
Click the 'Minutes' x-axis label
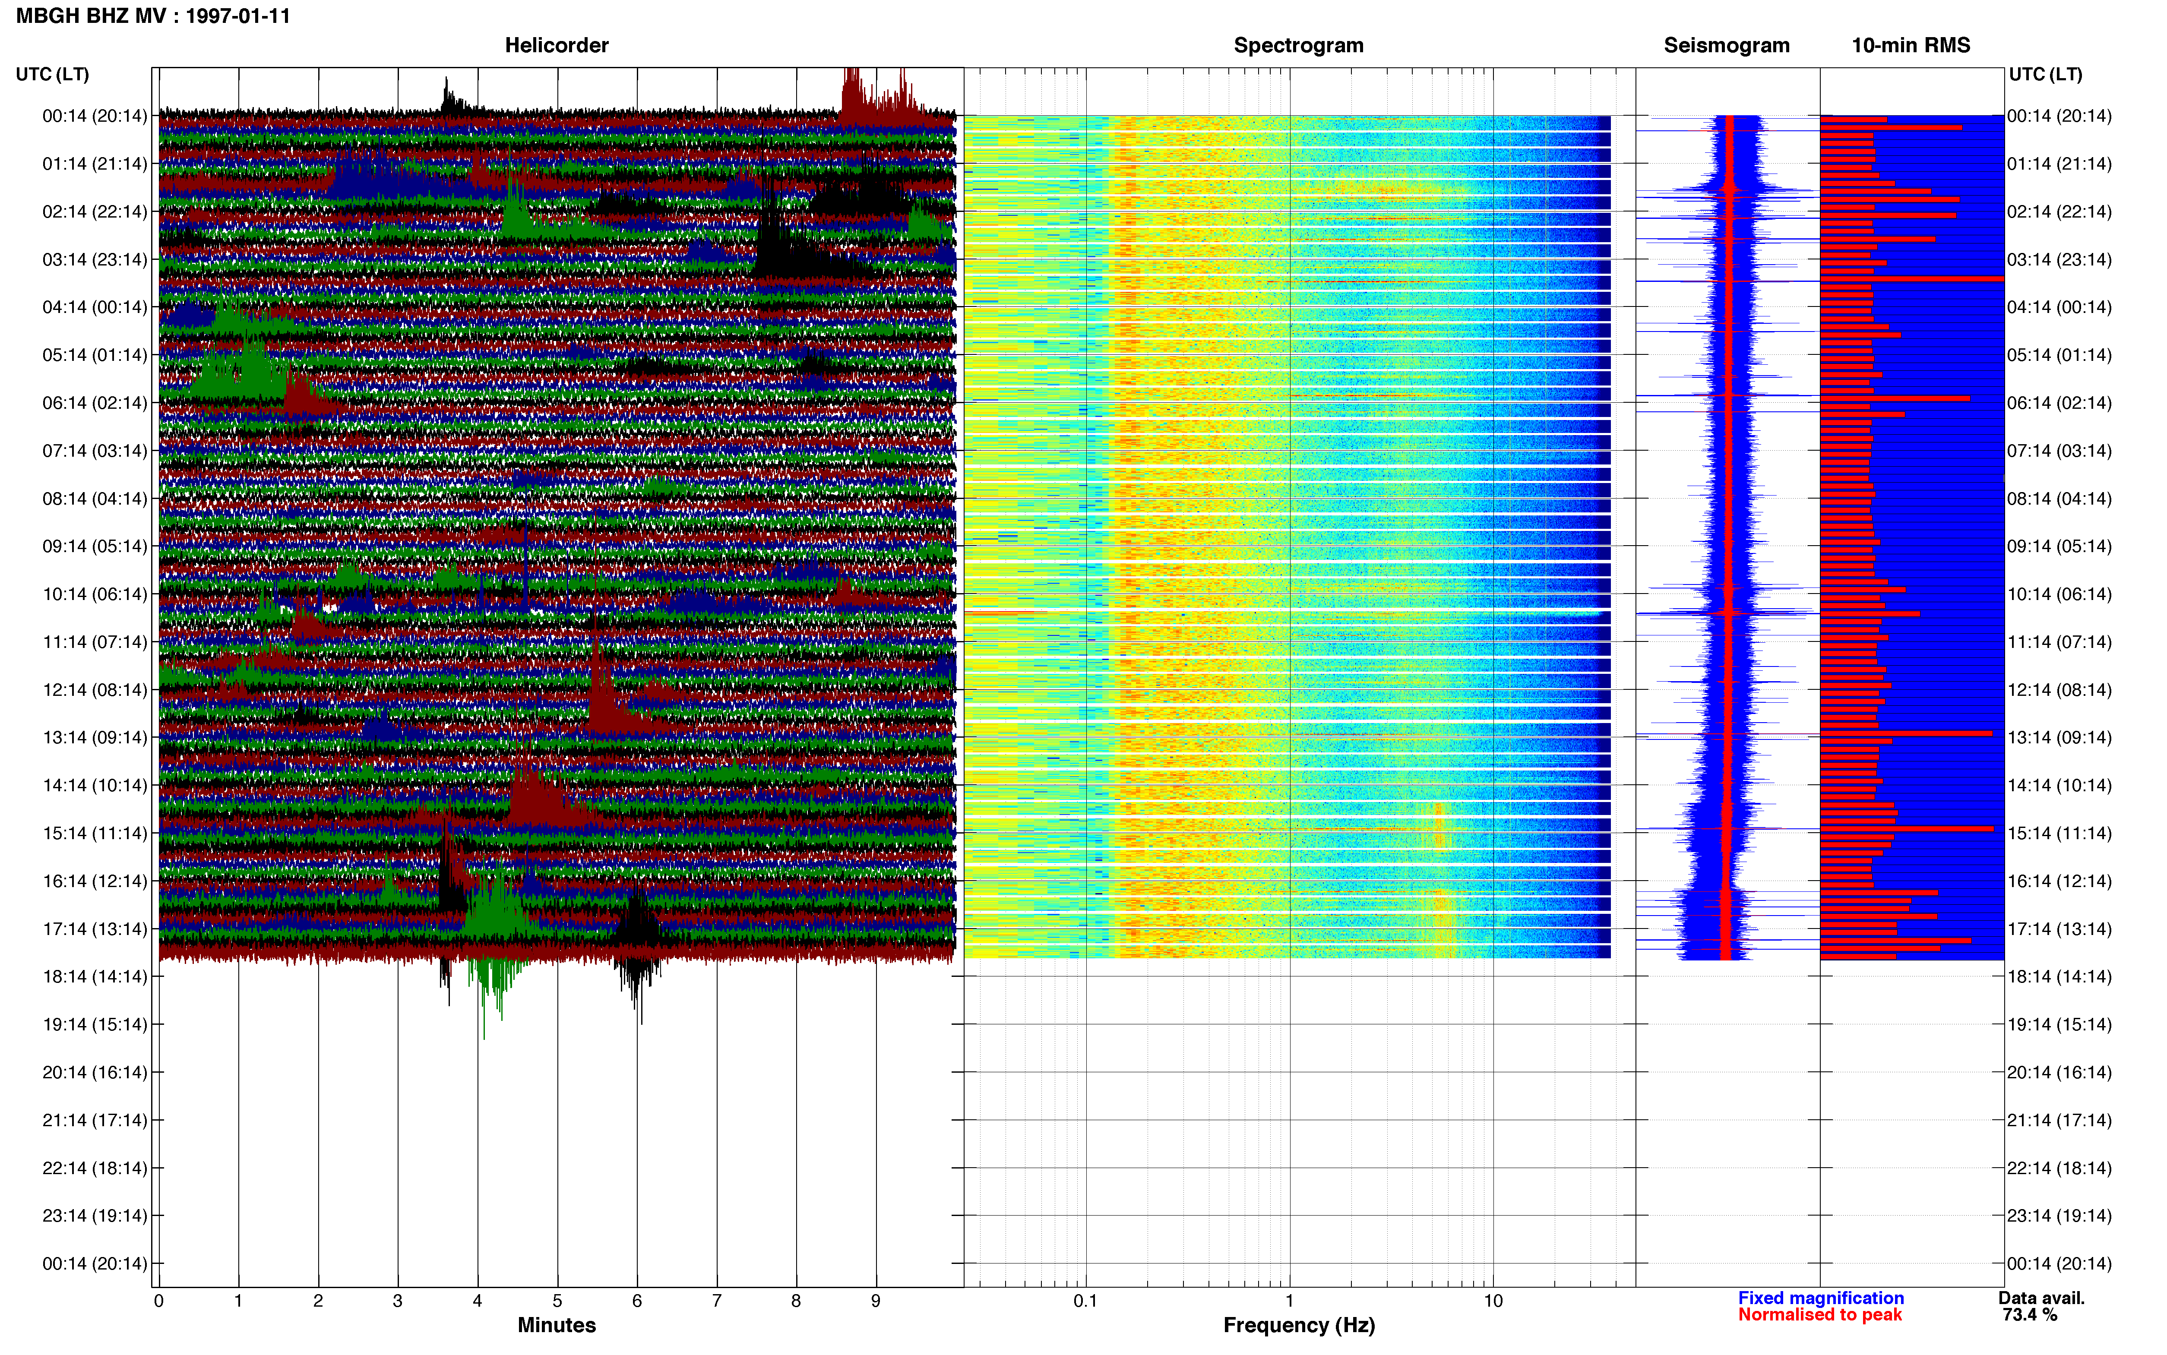[x=557, y=1325]
